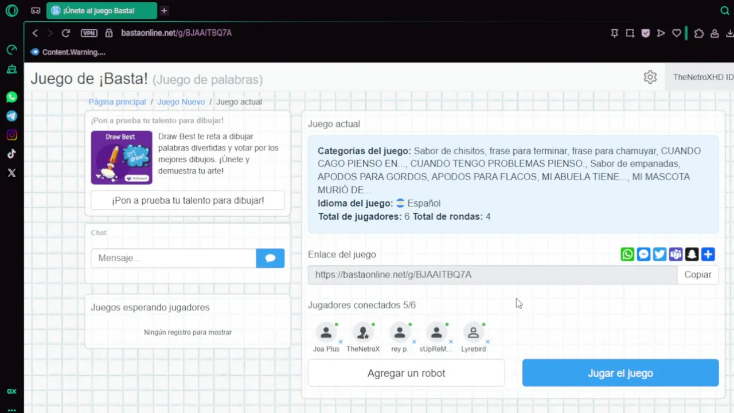Open the settings gear icon

click(650, 77)
